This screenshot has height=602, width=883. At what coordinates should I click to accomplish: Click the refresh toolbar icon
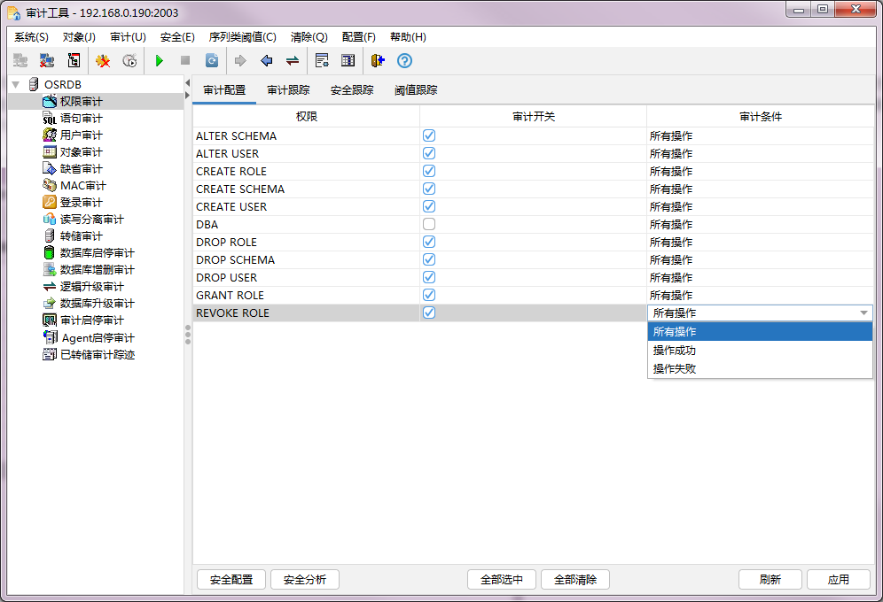click(x=211, y=60)
